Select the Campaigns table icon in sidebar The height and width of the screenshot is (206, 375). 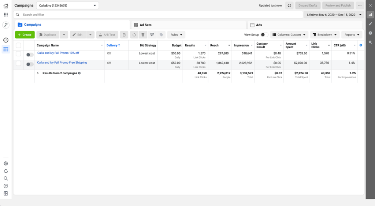coord(6,49)
